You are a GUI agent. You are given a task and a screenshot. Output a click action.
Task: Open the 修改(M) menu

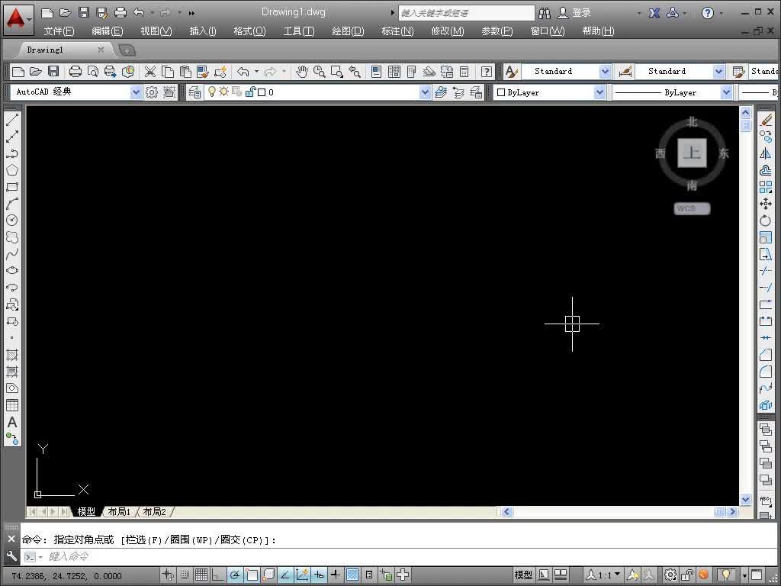[x=447, y=31]
